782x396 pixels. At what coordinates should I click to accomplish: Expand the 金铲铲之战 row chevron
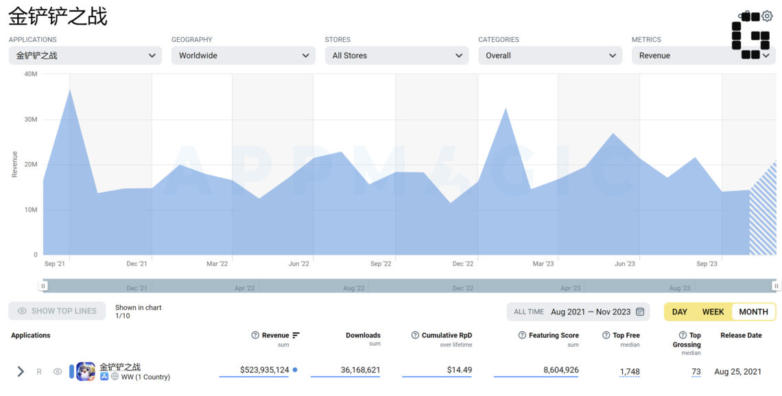(21, 371)
